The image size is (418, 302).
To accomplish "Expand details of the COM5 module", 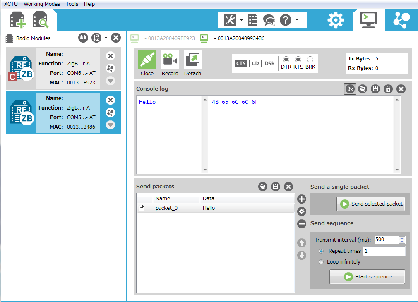I will pyautogui.click(x=111, y=125).
